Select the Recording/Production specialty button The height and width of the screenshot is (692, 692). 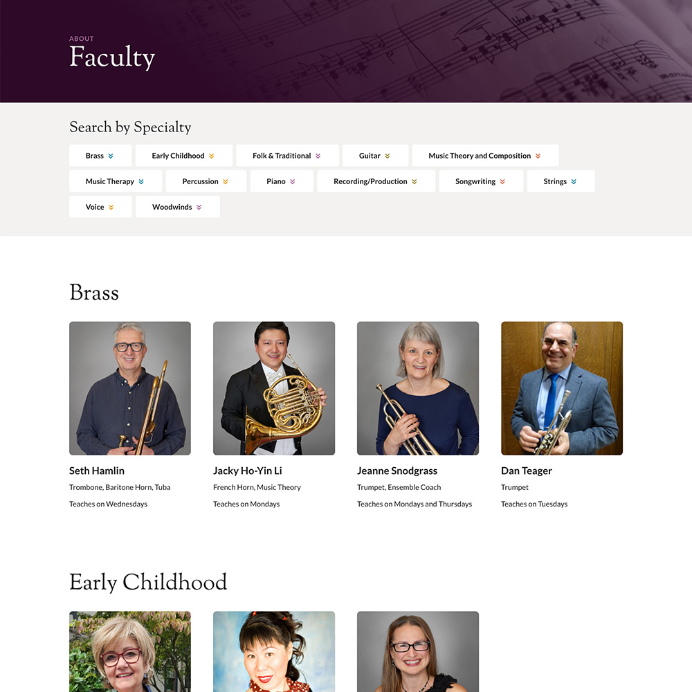tap(376, 181)
